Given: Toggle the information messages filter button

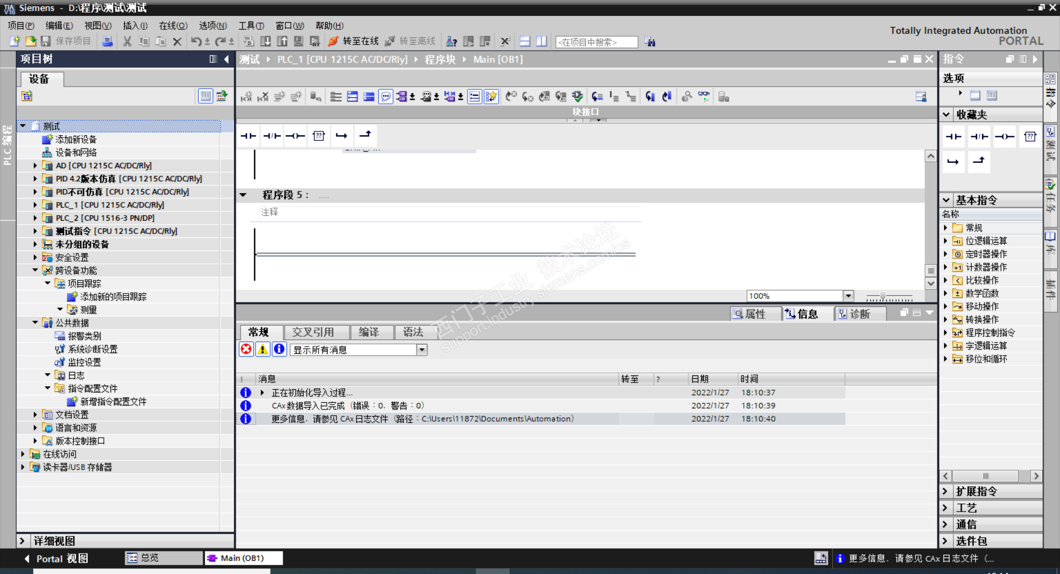Looking at the screenshot, I should [x=279, y=349].
